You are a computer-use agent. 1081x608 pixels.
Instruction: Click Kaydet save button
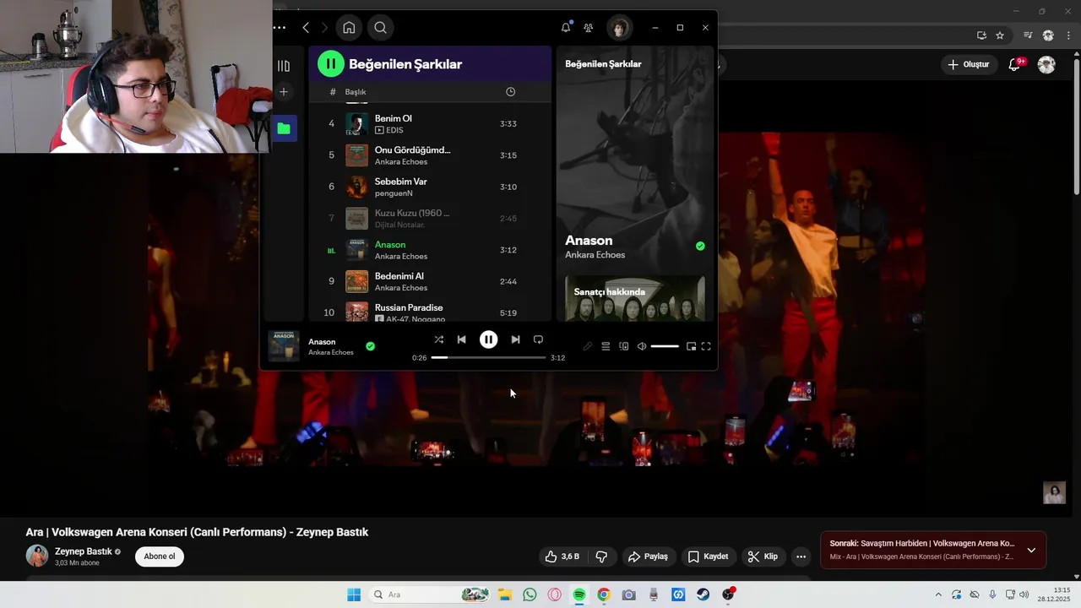coord(708,556)
